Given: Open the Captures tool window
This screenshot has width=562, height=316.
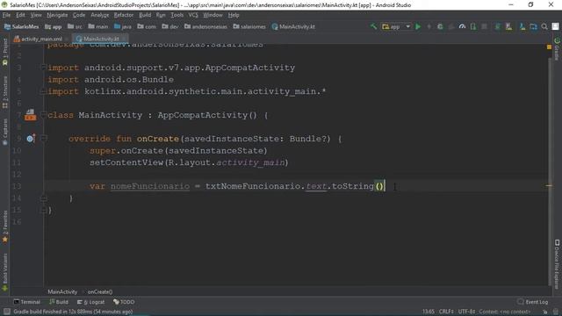Looking at the screenshot, I should (5, 132).
